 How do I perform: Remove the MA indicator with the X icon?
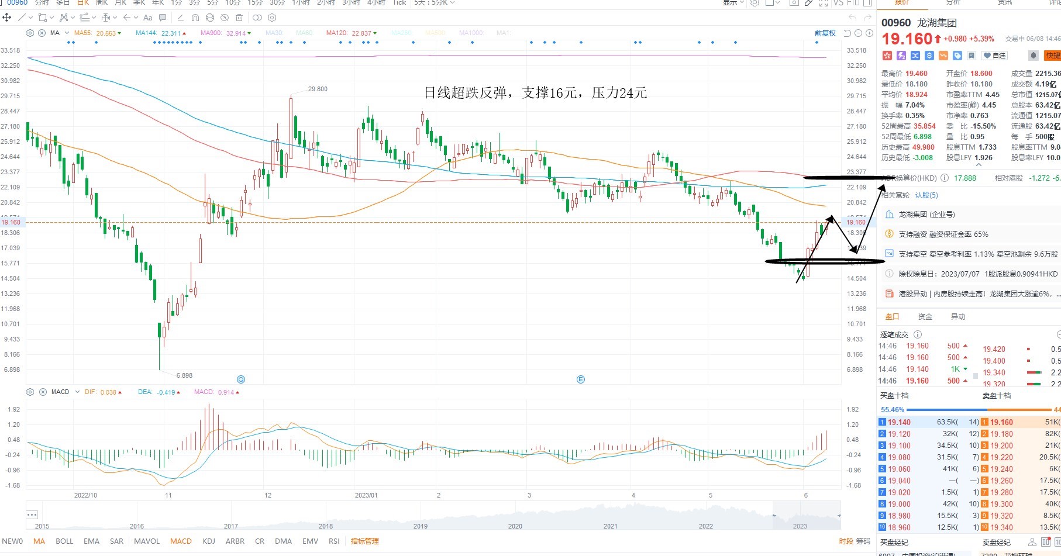click(42, 33)
